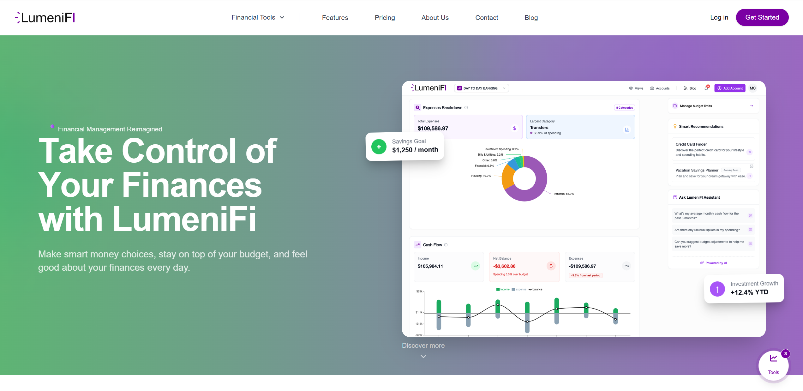Viewport: 803px width, 391px height.
Task: Click the Cash Flow info icon
Action: 446,245
